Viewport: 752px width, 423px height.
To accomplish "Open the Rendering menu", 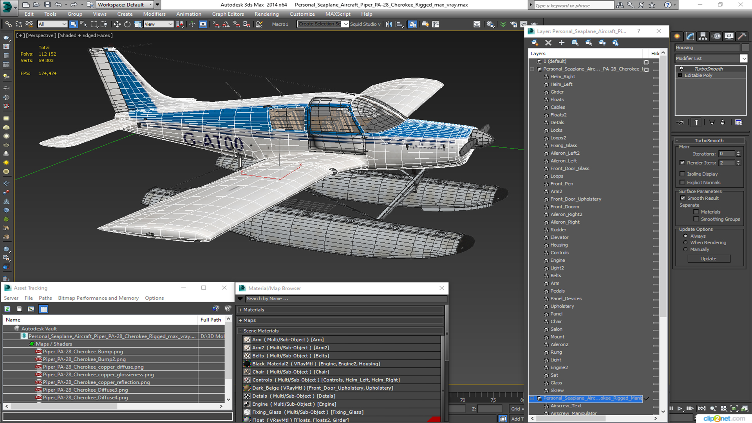I will click(266, 14).
